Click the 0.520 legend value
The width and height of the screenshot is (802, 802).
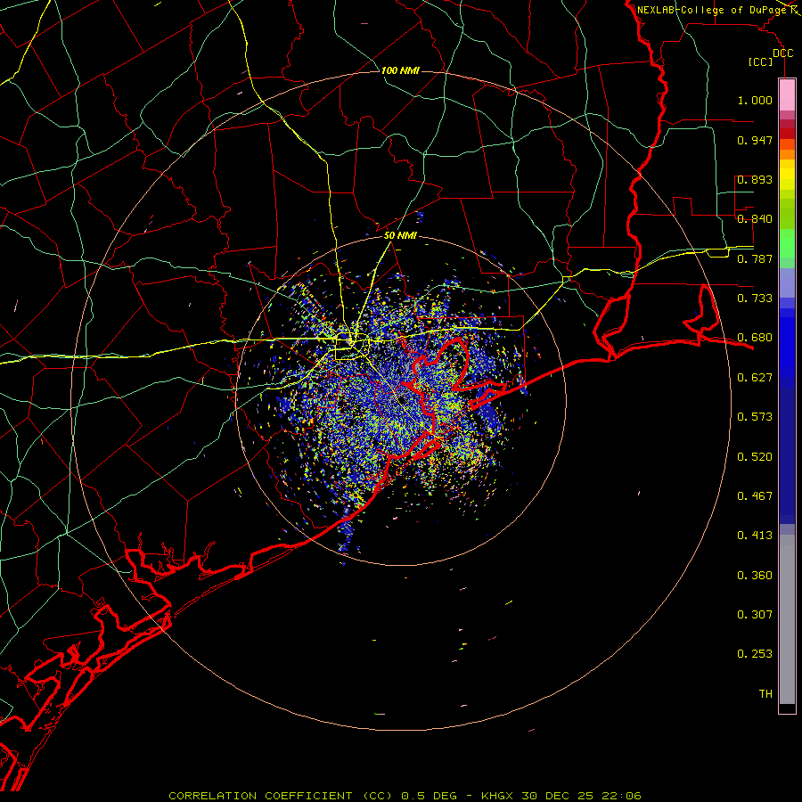(755, 457)
